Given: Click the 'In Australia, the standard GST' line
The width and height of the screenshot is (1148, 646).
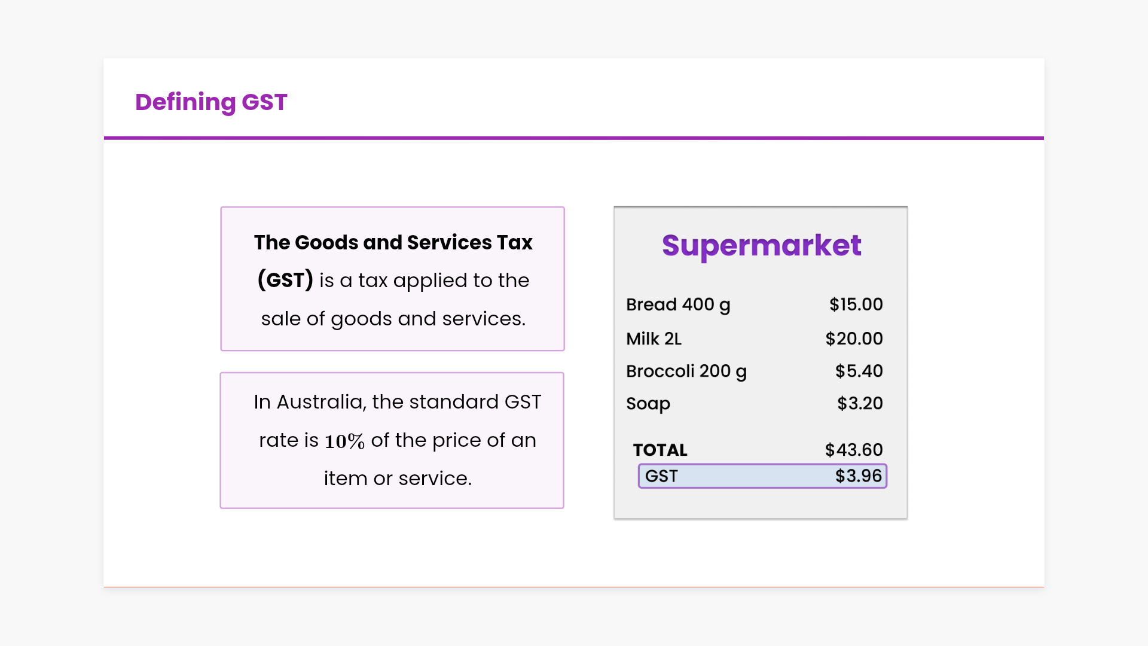Looking at the screenshot, I should [x=397, y=402].
